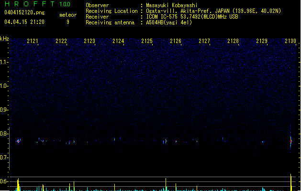Image resolution: width=301 pixels, height=191 pixels.
Task: Click the HROFFT title text
Action: 30,4
